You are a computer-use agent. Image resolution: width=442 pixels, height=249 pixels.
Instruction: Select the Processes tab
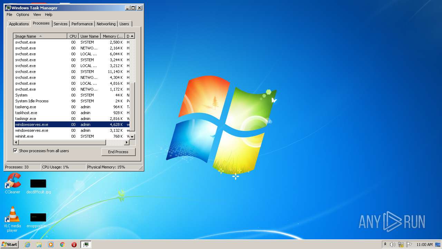41,23
